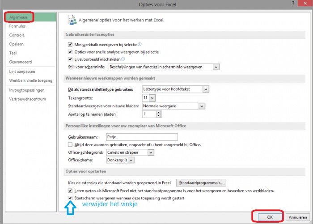
Task: Open Formules category
Action: point(31,26)
